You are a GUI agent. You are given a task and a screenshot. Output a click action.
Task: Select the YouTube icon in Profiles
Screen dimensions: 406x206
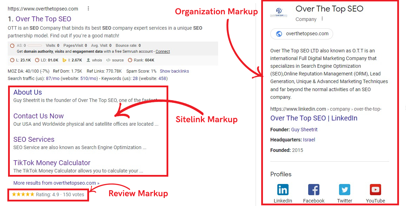(x=375, y=190)
